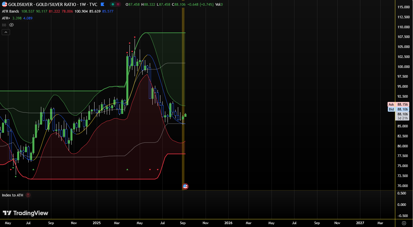Click the pink approximate-data indicator icon
The height and width of the screenshot is (227, 413).
118,4
